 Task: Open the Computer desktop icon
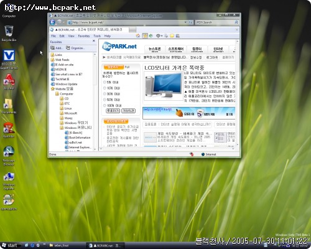tap(9, 11)
